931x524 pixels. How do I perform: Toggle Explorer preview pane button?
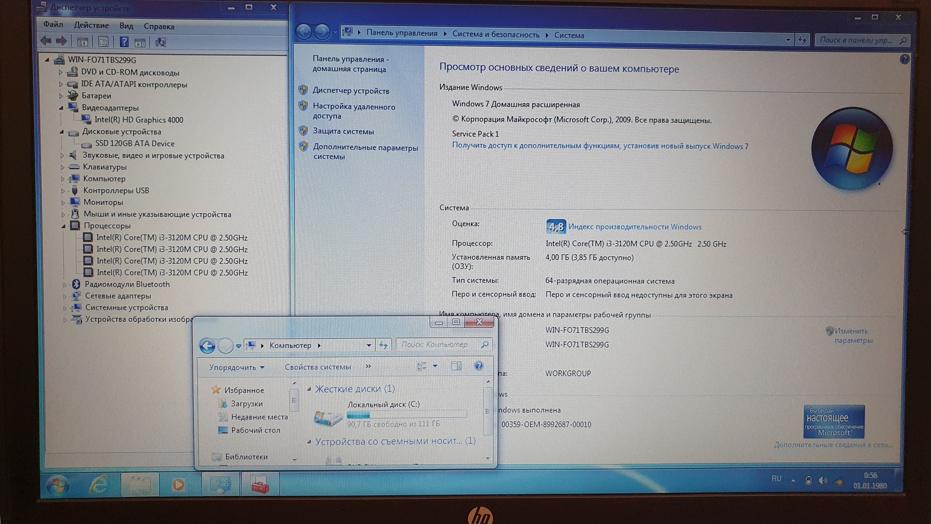click(456, 366)
